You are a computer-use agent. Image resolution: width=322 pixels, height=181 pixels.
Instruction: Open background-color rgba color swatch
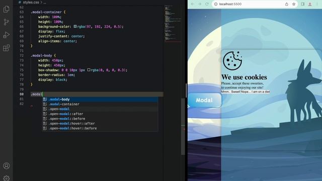pyautogui.click(x=75, y=26)
